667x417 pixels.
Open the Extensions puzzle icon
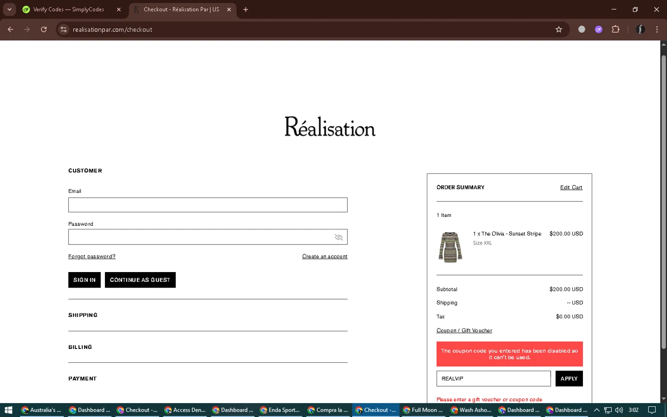tap(615, 29)
